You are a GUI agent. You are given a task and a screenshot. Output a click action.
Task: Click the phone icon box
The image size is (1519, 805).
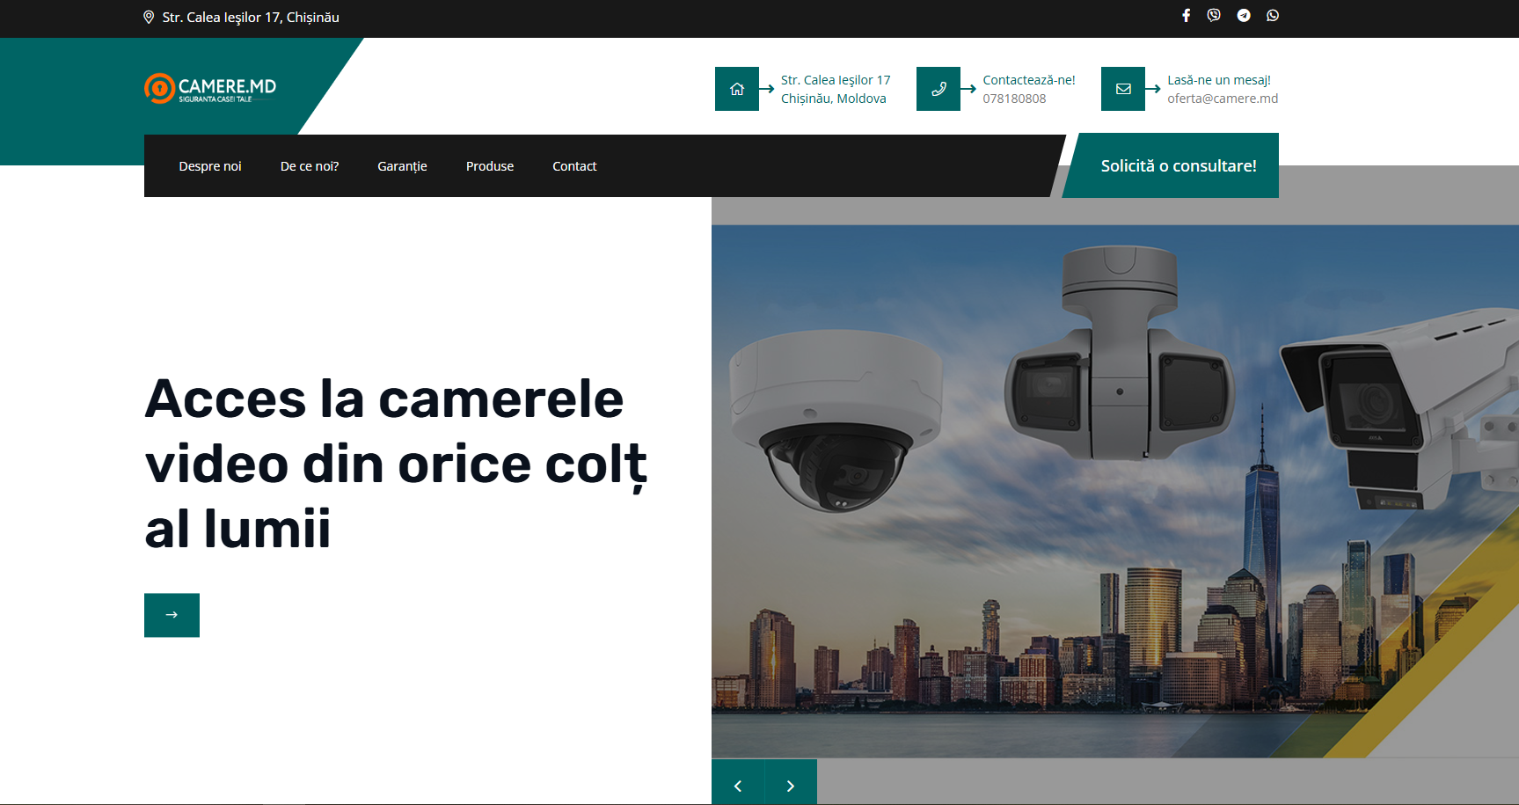pyautogui.click(x=938, y=89)
